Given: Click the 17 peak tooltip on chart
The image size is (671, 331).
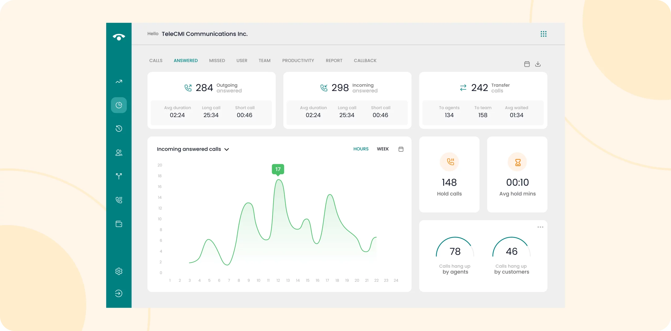Looking at the screenshot, I should point(278,169).
